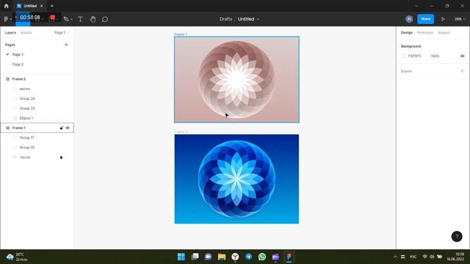Screen dimensions: 470x264
Task: Click the Share button
Action: coord(426,19)
